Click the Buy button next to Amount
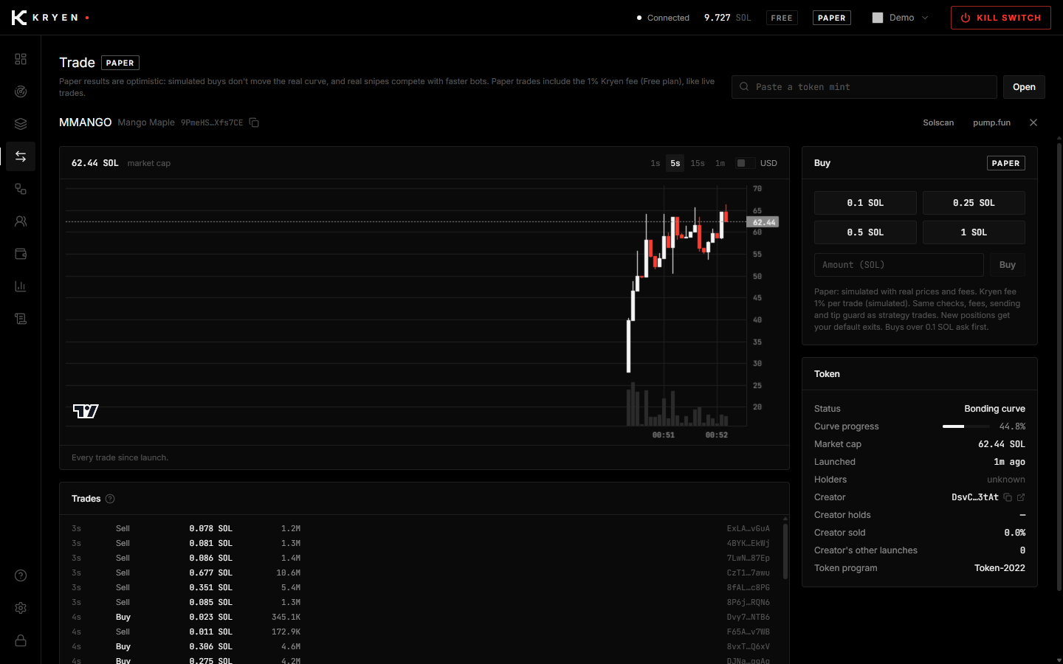The height and width of the screenshot is (664, 1063). click(x=1008, y=265)
